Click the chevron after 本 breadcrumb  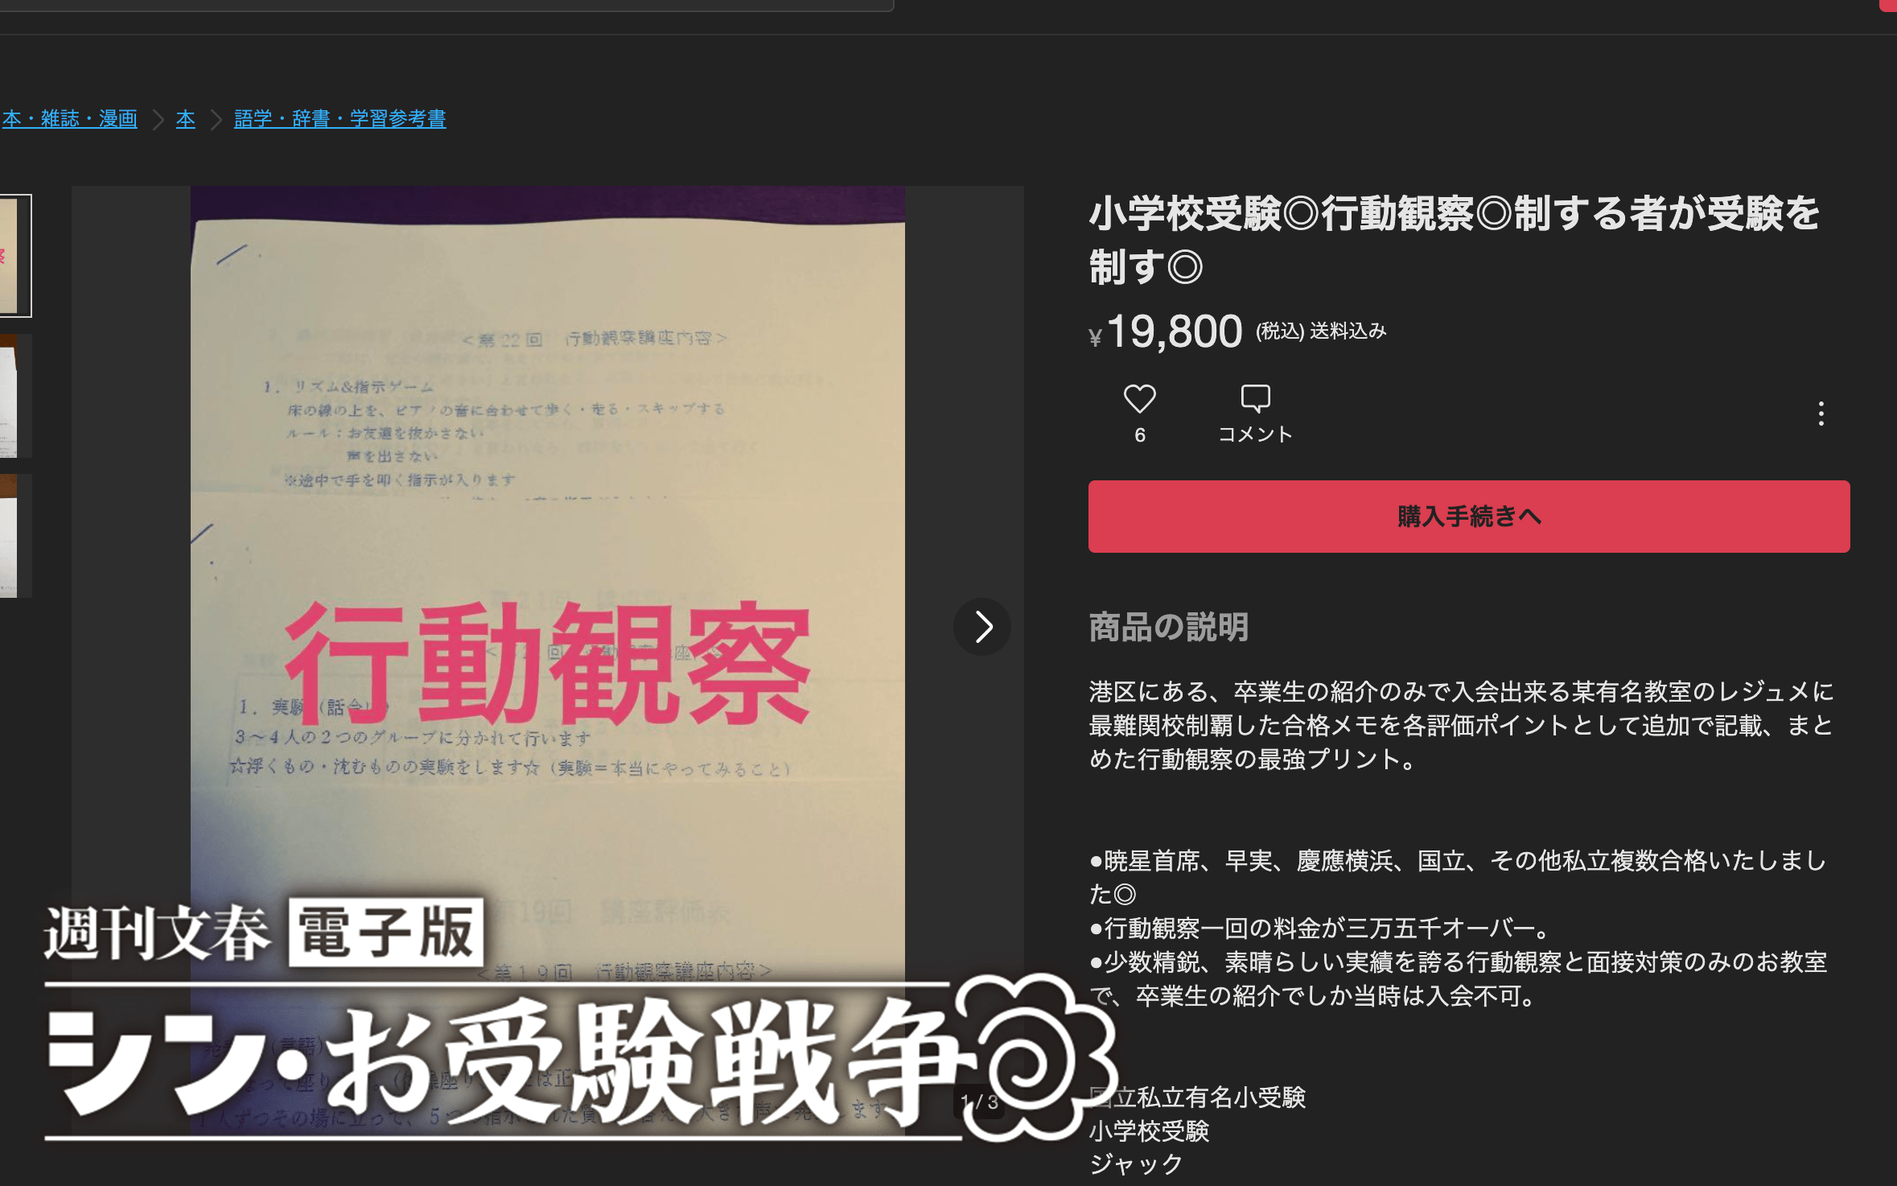[216, 120]
